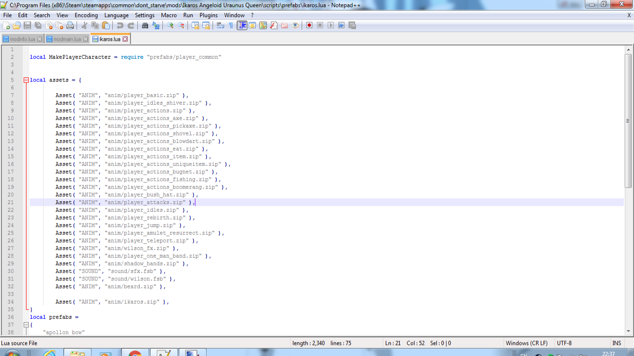Open the Encoding menu
634x356 pixels.
(x=86, y=15)
